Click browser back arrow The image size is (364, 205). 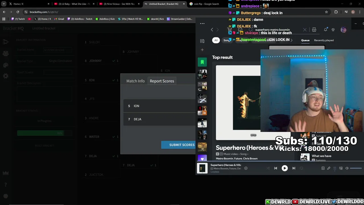pyautogui.click(x=4, y=12)
